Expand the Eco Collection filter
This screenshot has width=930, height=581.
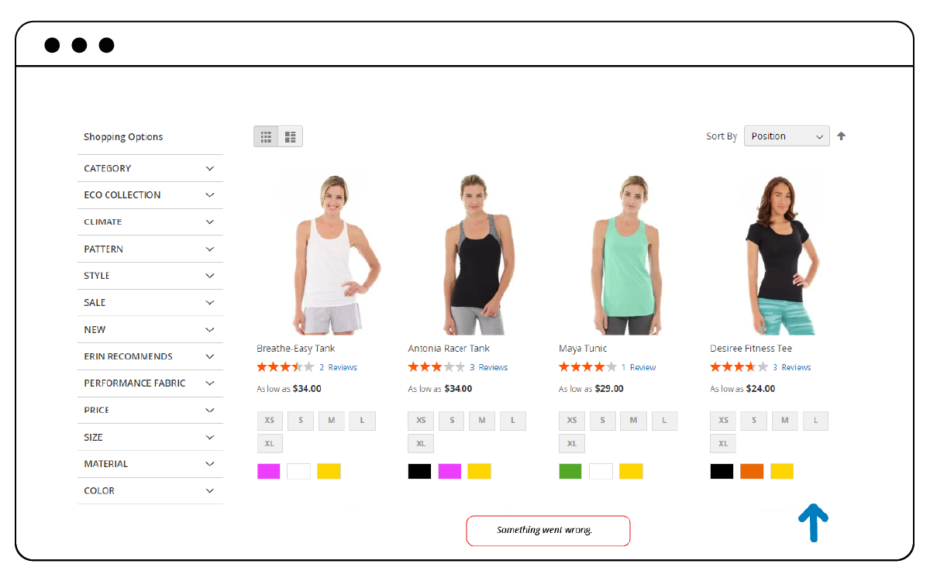pyautogui.click(x=150, y=195)
